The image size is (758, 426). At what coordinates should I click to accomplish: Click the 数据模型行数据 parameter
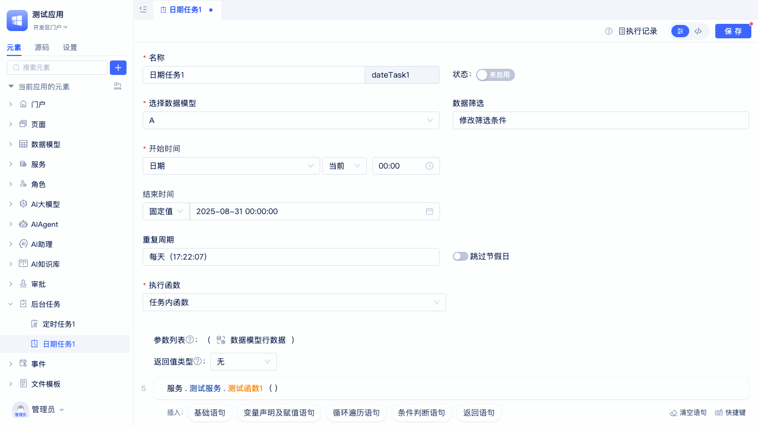click(x=251, y=339)
